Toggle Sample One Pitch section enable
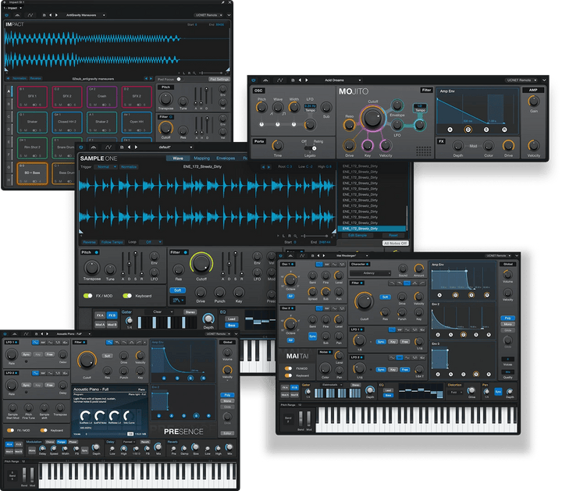The height and width of the screenshot is (491, 562). (97, 253)
